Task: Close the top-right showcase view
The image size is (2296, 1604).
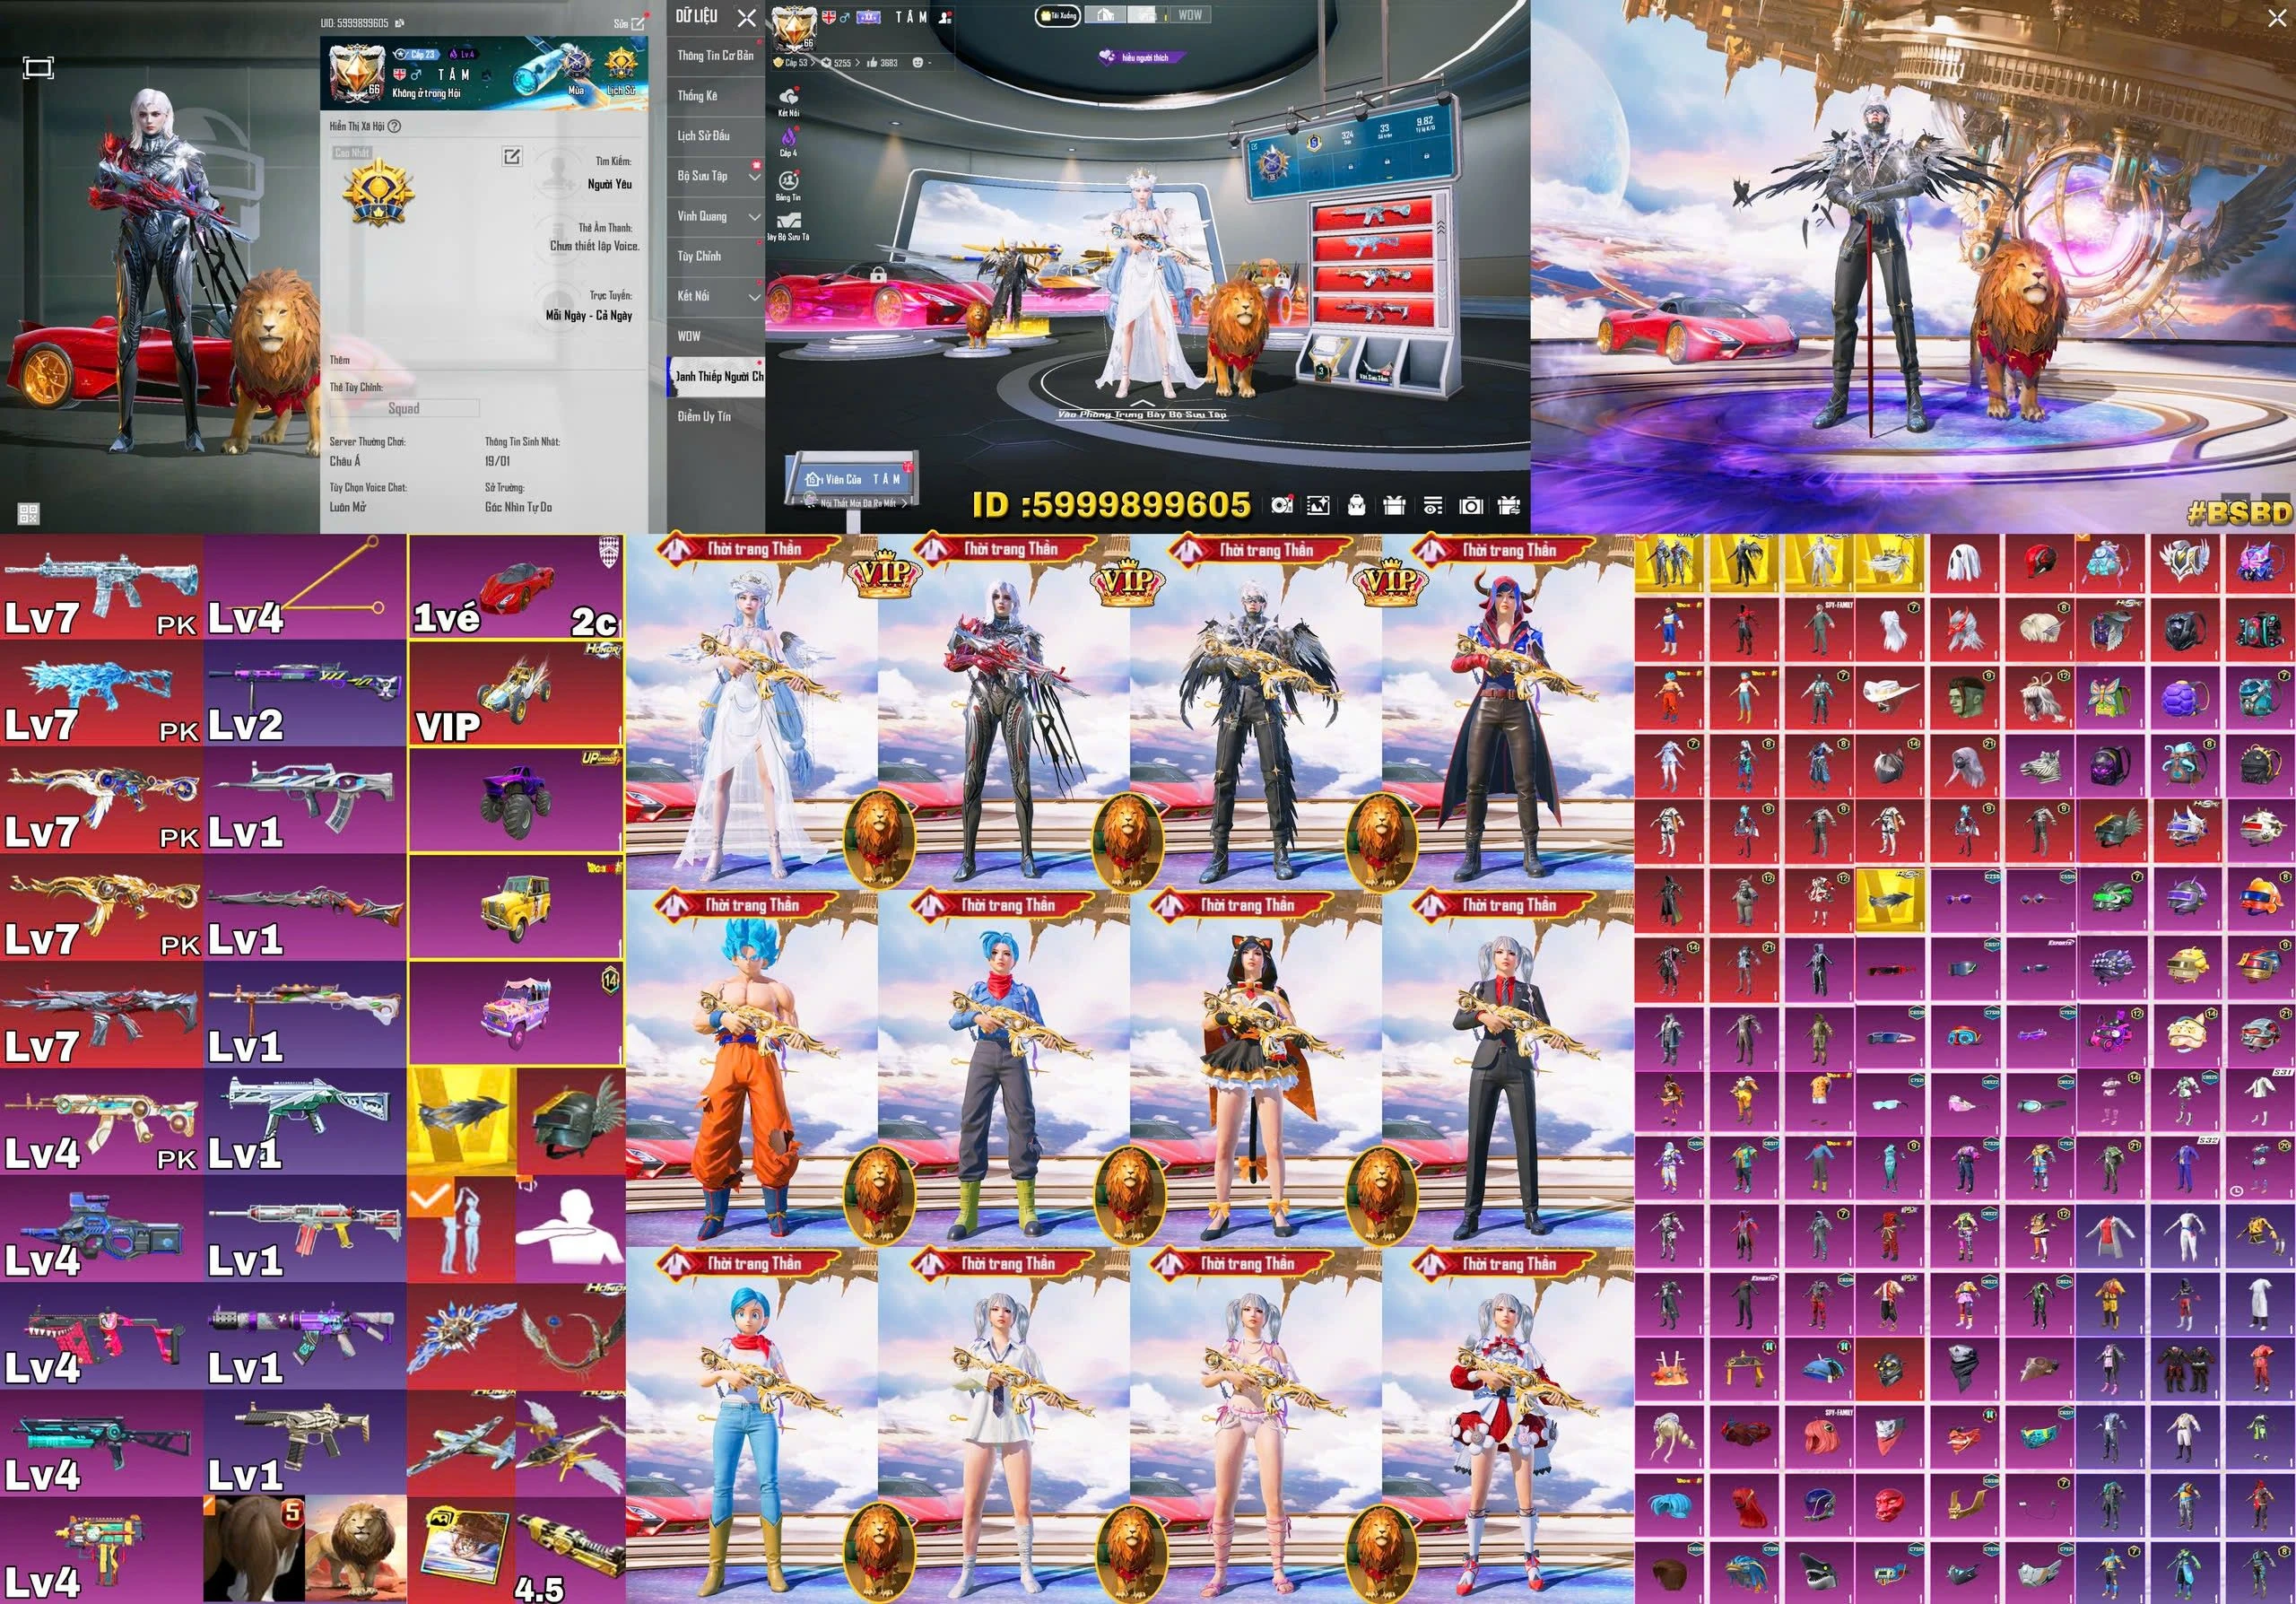Action: pyautogui.click(x=2276, y=19)
